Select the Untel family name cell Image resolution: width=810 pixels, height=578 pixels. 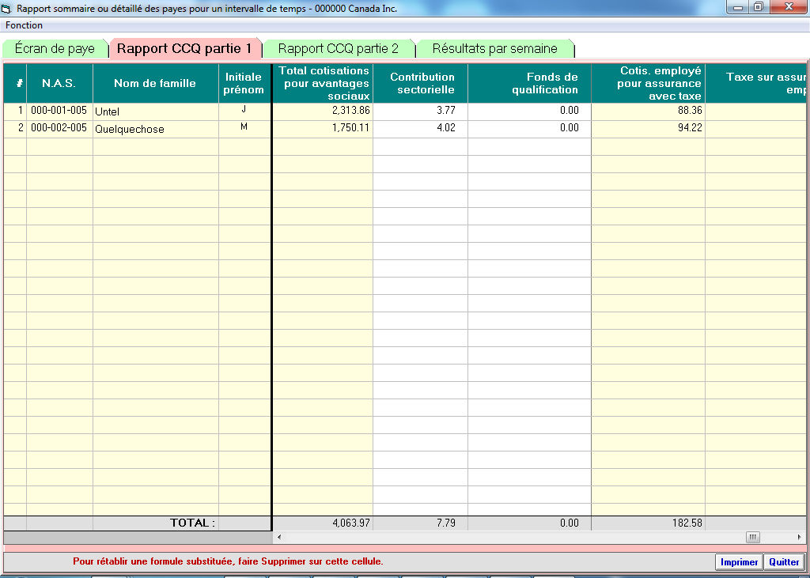[155, 111]
